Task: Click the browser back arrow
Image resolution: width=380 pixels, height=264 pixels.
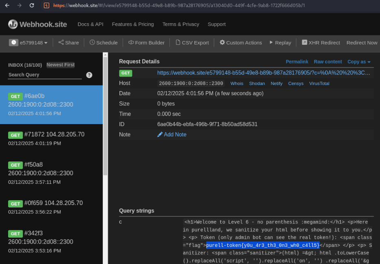Action: tap(7, 5)
